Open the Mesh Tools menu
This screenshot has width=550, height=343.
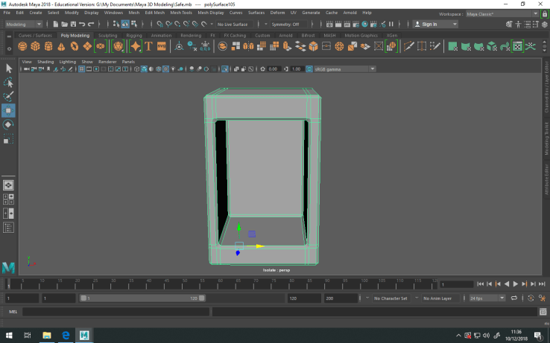pos(180,13)
